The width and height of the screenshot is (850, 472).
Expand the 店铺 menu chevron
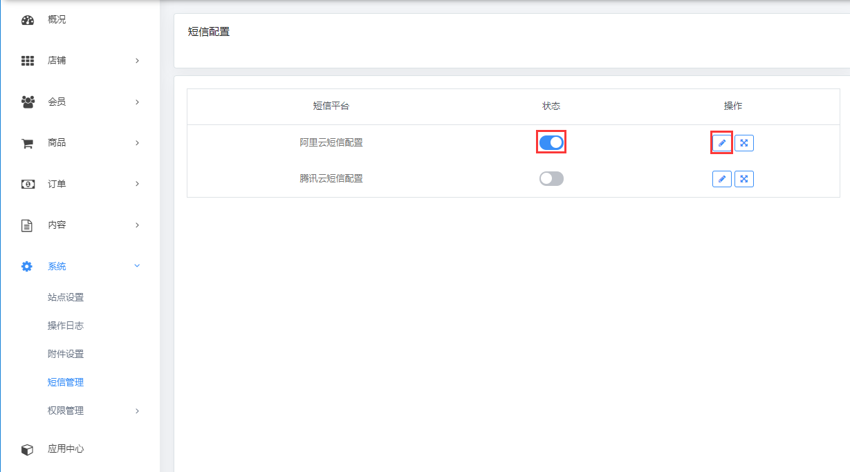click(x=137, y=61)
